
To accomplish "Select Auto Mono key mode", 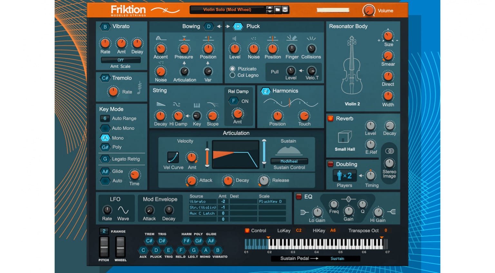I will 105,128.
